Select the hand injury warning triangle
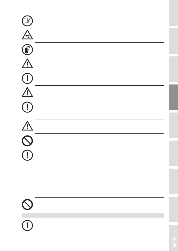The image size is (178, 251). [x=27, y=35]
